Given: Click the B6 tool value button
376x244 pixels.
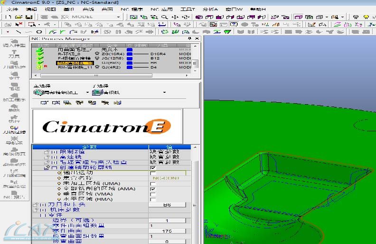Looking at the screenshot, I should pos(167,205).
